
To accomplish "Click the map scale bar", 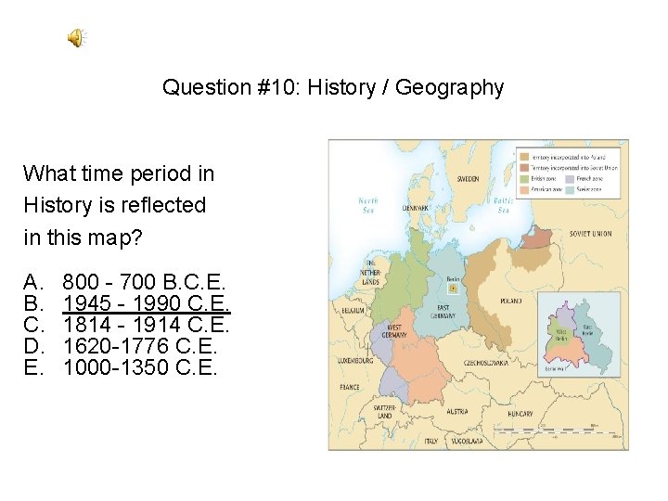I will [557, 430].
